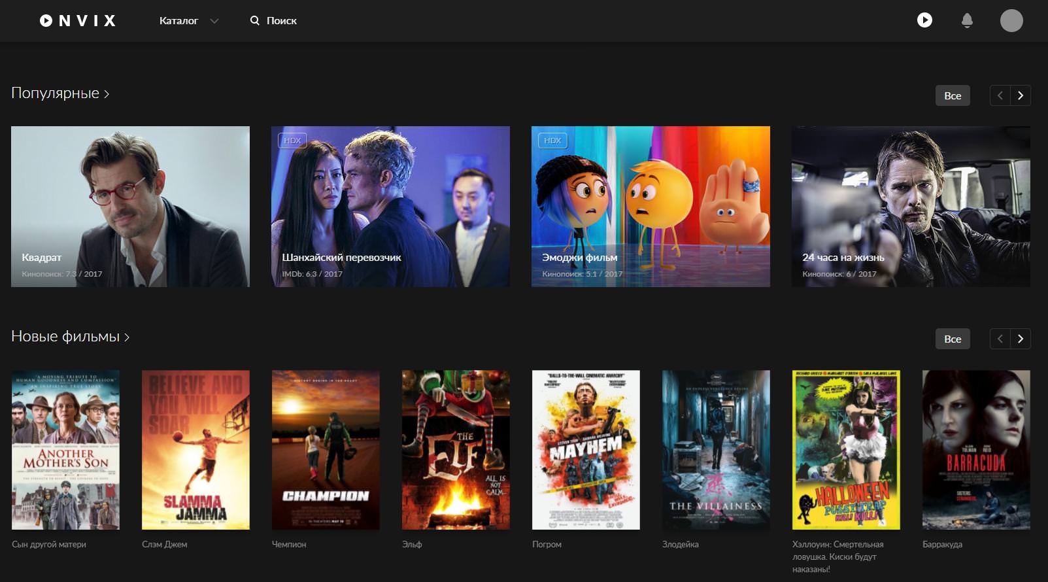Open the Популярные section heading
This screenshot has width=1048, height=582.
pos(60,94)
